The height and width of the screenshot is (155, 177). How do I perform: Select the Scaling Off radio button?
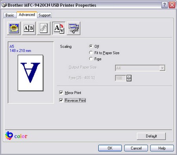pyautogui.click(x=91, y=46)
